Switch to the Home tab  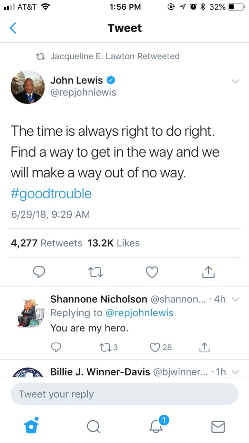pos(31,426)
